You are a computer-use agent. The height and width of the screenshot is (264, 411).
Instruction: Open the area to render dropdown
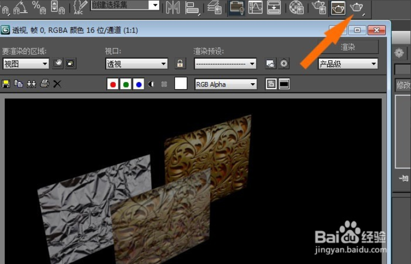(26, 63)
